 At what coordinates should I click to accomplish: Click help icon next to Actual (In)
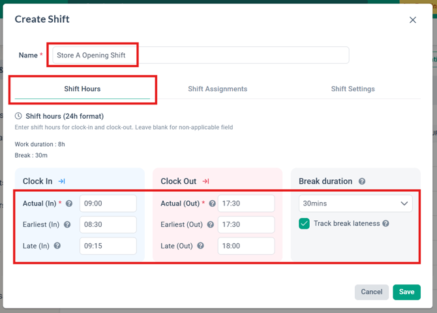coord(69,203)
